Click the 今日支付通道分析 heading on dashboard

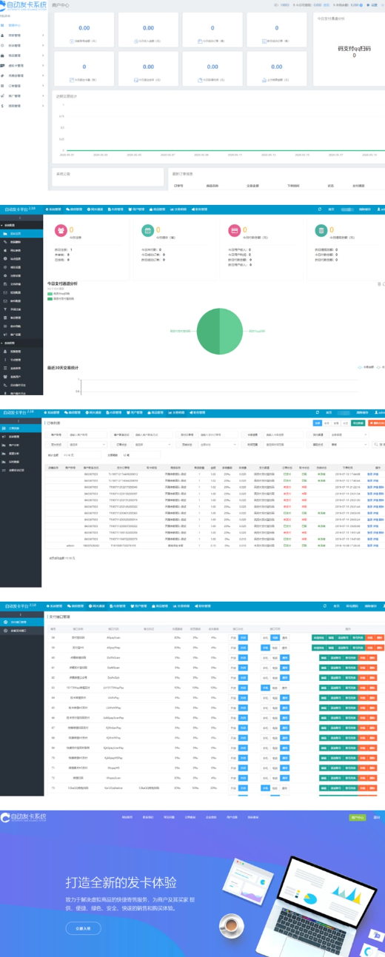[62, 283]
